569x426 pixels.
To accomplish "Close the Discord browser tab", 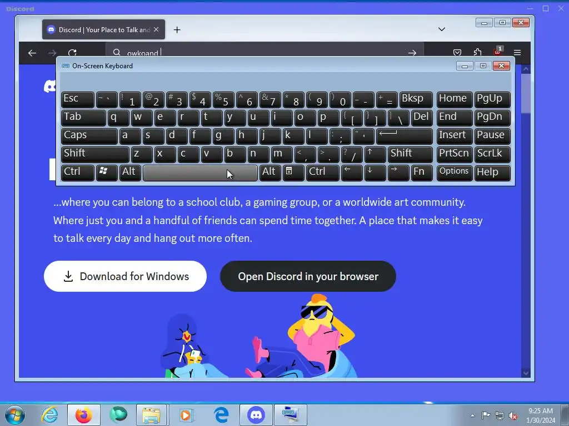I will click(x=156, y=29).
